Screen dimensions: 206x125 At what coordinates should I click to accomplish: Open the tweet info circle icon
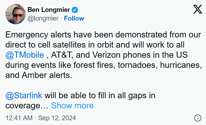198,118
